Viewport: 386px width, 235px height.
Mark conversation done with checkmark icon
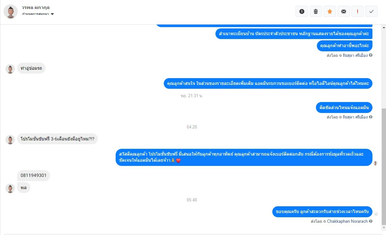pyautogui.click(x=371, y=11)
